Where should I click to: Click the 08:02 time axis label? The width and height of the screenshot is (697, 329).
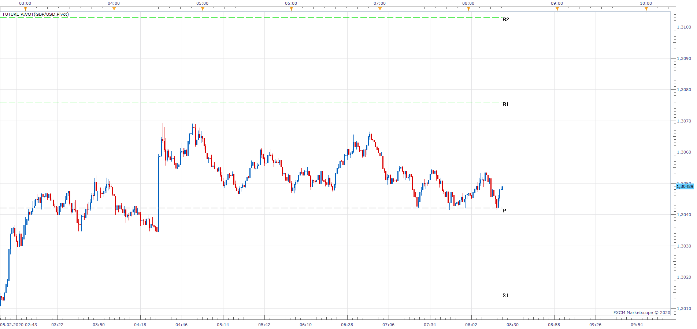(471, 325)
